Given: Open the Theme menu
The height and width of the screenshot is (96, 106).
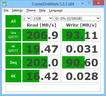Looking at the screenshot, I should point(31,10).
